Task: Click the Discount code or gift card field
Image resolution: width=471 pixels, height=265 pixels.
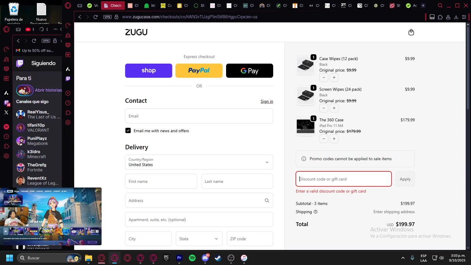Action: pyautogui.click(x=344, y=179)
